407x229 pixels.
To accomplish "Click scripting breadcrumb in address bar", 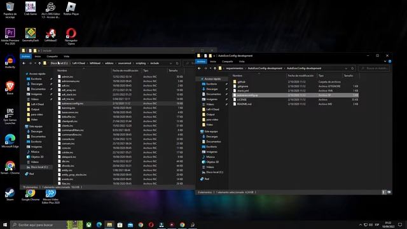I will [x=141, y=63].
